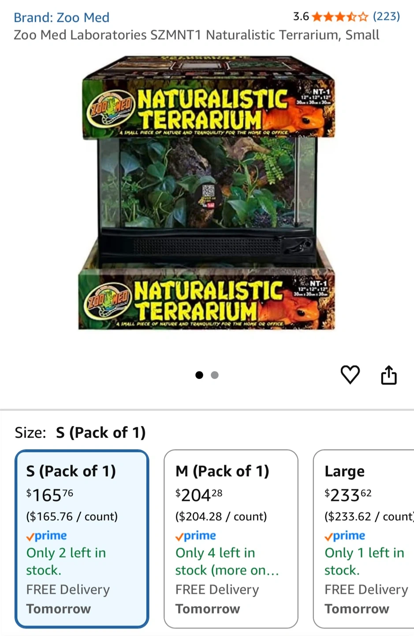View the (223) customer reviews
The image size is (414, 636).
pos(386,17)
